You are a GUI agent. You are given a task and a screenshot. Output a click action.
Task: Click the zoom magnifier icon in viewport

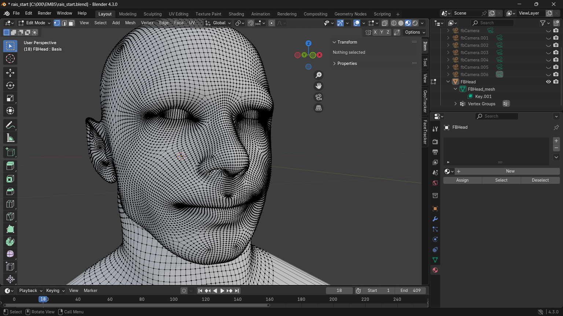319,75
